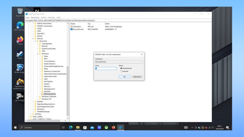Click the Wert input field
This screenshot has width=244, height=137.
tap(106, 68)
